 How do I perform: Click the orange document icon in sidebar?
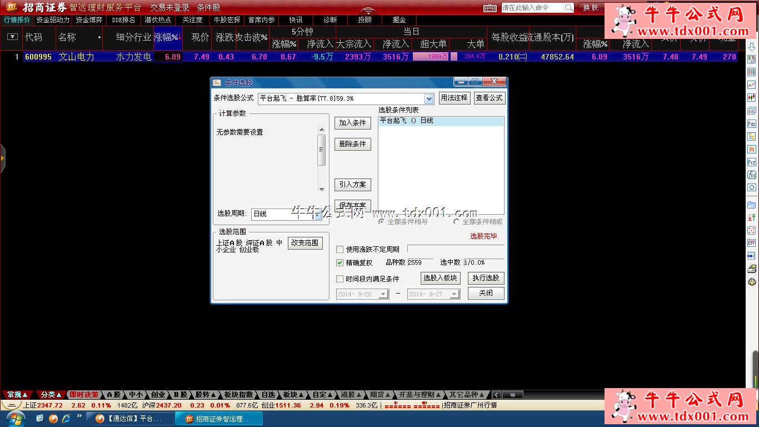pyautogui.click(x=752, y=150)
